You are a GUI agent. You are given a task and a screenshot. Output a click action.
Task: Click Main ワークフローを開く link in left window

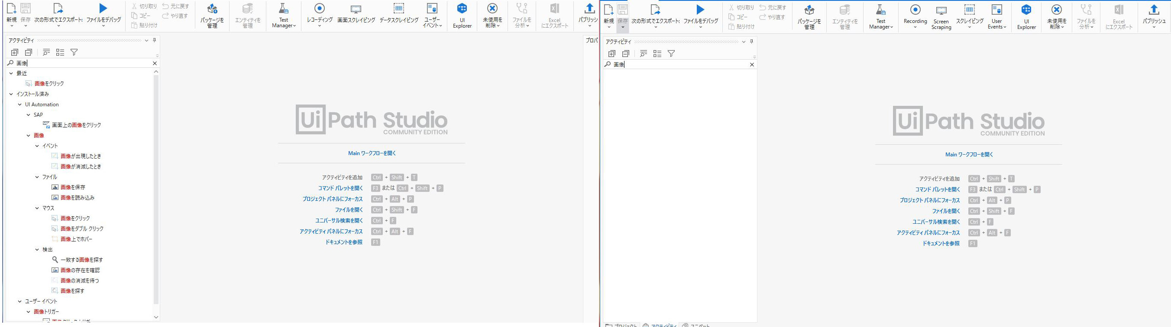click(x=372, y=153)
